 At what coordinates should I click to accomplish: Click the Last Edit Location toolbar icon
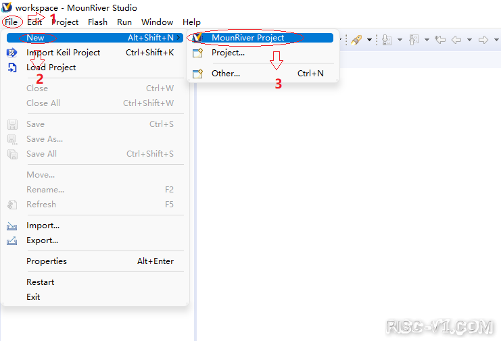(440, 40)
